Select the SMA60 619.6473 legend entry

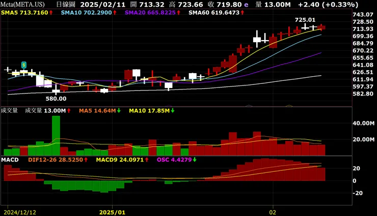point(217,13)
